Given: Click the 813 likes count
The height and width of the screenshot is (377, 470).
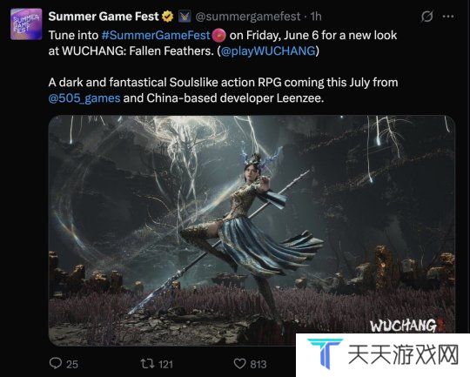Looking at the screenshot, I should pos(258,364).
